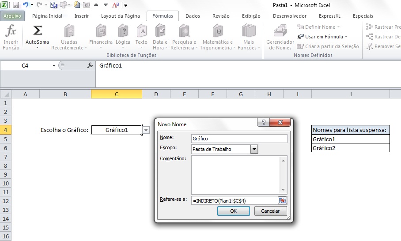Select the Escolha o Gráfico label cell
Viewport: 401px width, 241px height.
point(64,130)
